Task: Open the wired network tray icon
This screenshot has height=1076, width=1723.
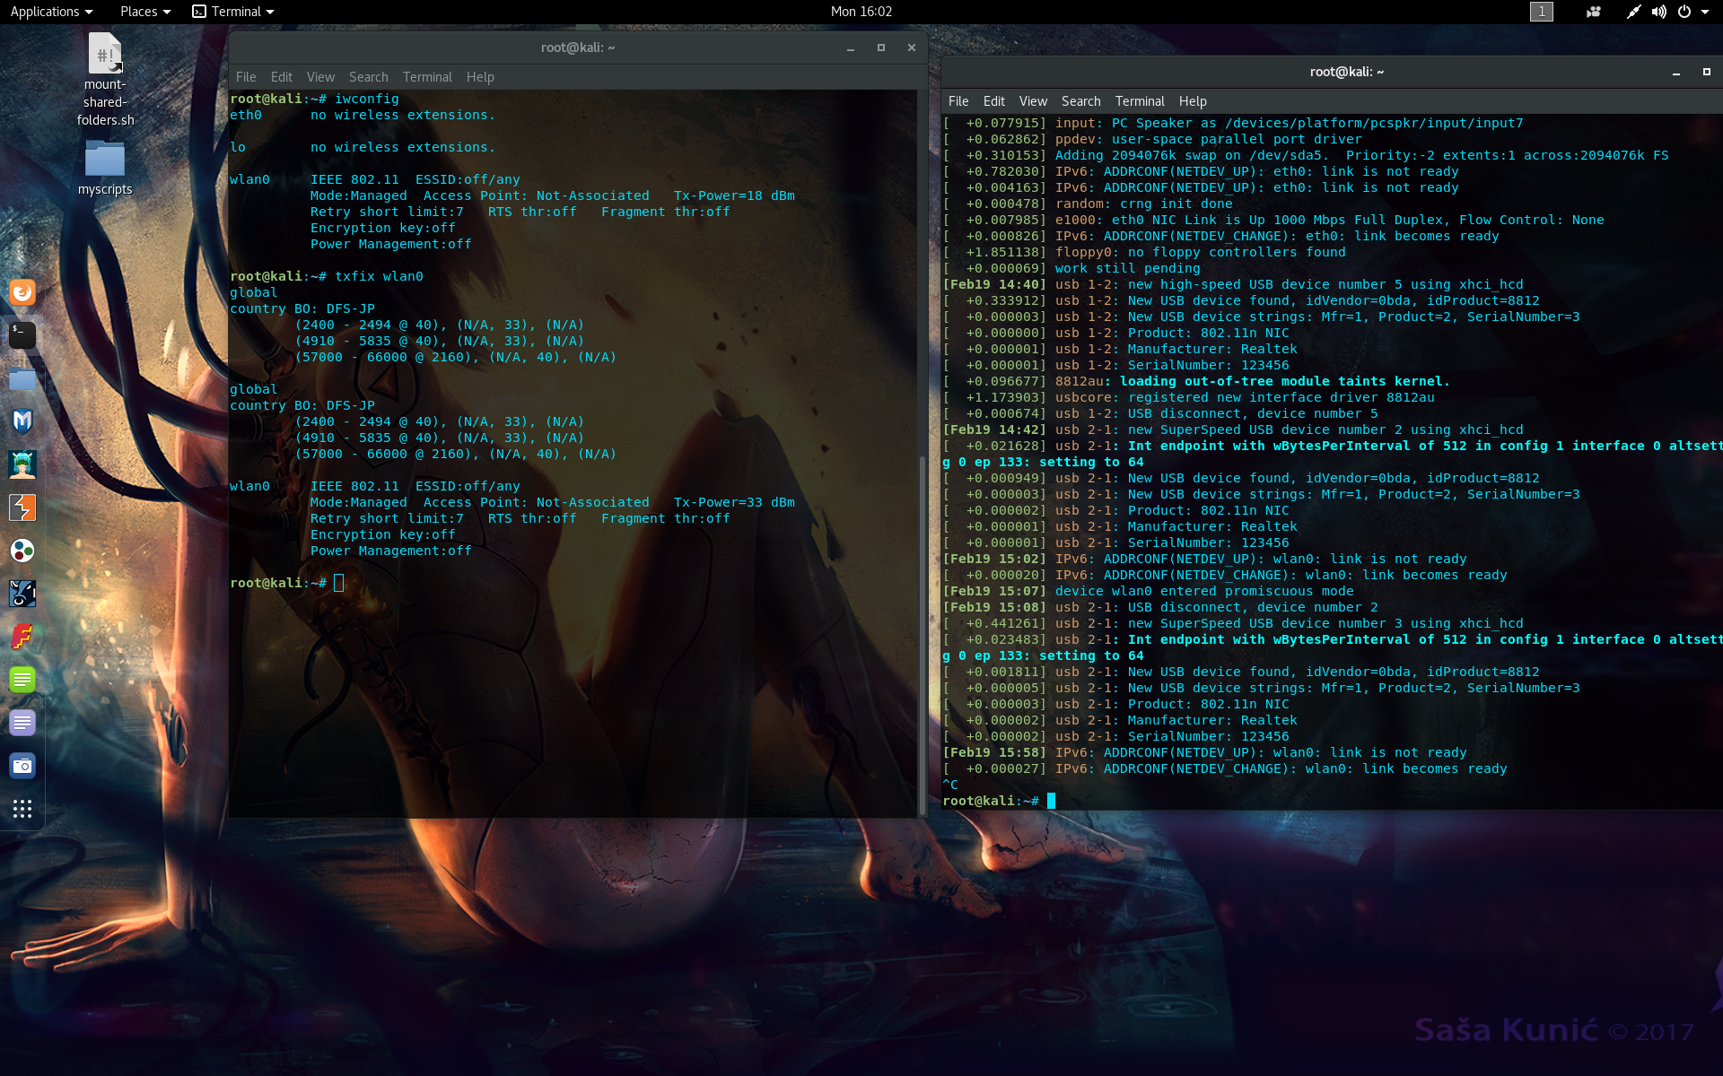Action: click(x=1633, y=12)
